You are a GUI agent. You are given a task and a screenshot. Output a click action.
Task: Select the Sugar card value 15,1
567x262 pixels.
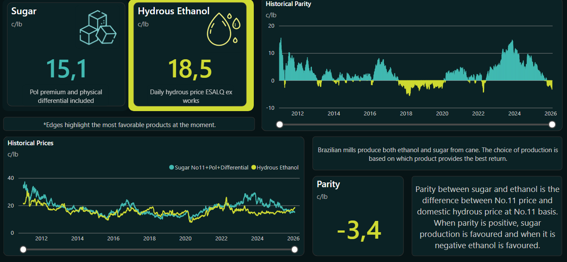point(66,69)
